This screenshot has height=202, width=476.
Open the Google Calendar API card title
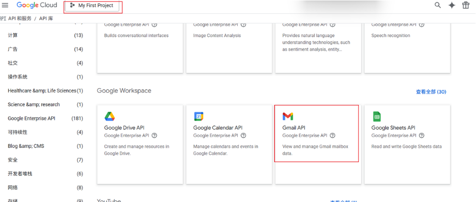tap(218, 128)
